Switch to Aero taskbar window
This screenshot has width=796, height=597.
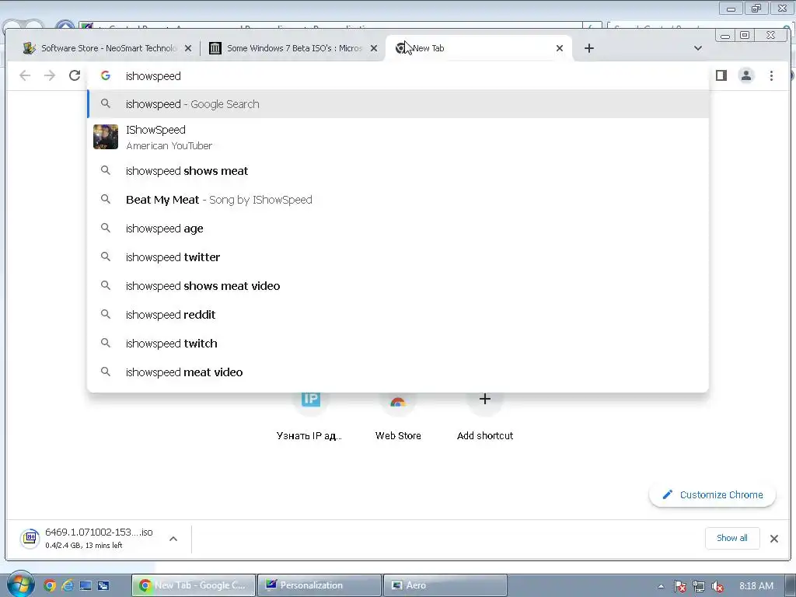pyautogui.click(x=445, y=585)
